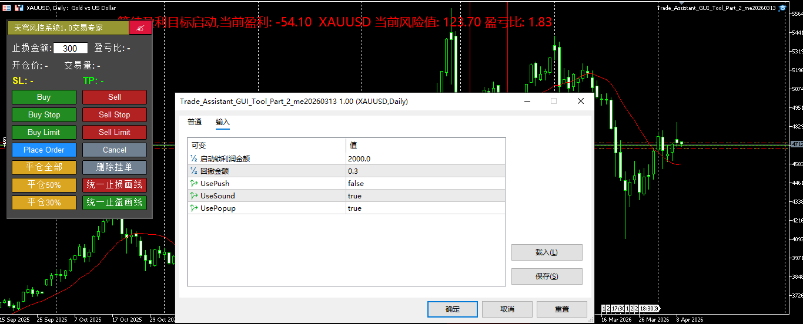Click the gray Cancel button in panel
Image resolution: width=803 pixels, height=324 pixels.
(115, 150)
